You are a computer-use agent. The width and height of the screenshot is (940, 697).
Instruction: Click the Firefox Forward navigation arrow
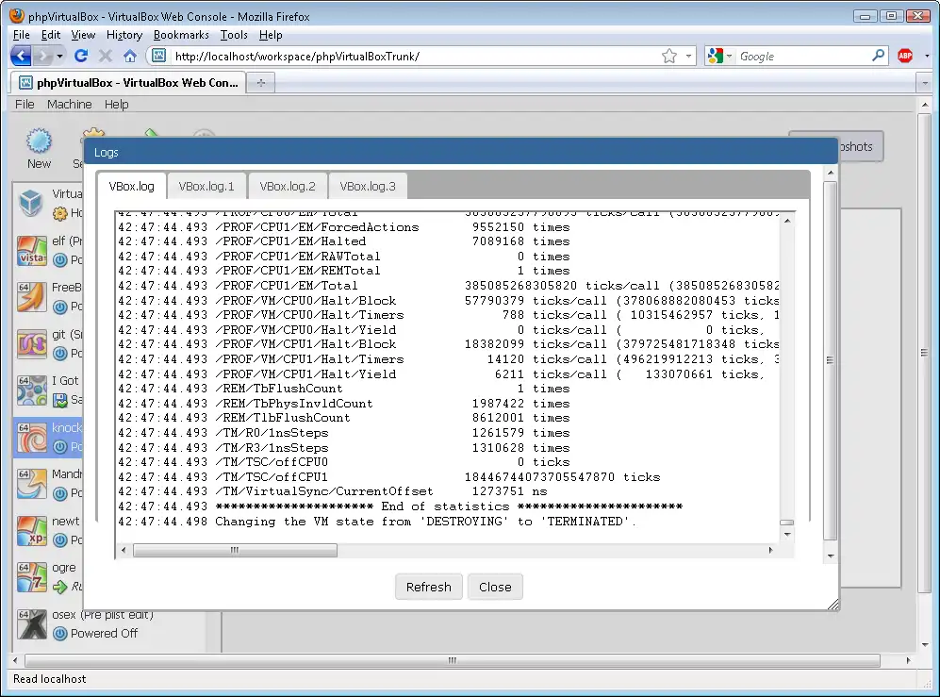tap(43, 57)
